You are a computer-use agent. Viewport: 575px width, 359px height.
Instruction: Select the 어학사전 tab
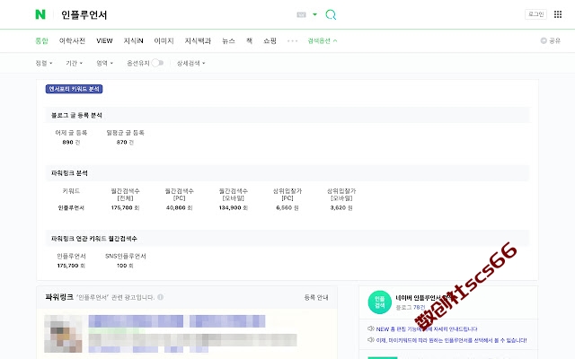pos(72,40)
